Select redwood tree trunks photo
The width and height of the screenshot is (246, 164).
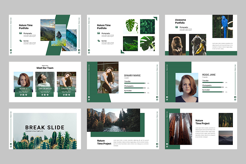(181, 129)
